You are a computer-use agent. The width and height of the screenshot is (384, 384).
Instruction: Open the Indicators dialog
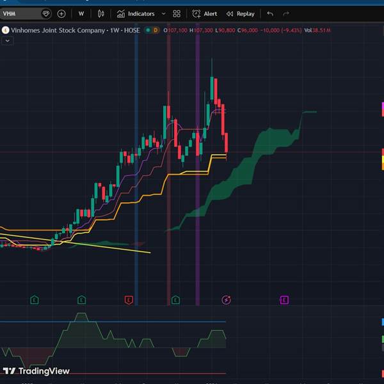click(136, 13)
